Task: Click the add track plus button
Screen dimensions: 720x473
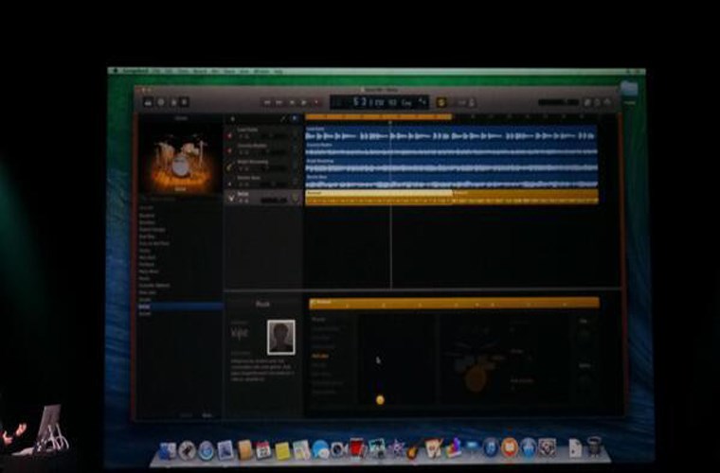Action: click(232, 119)
